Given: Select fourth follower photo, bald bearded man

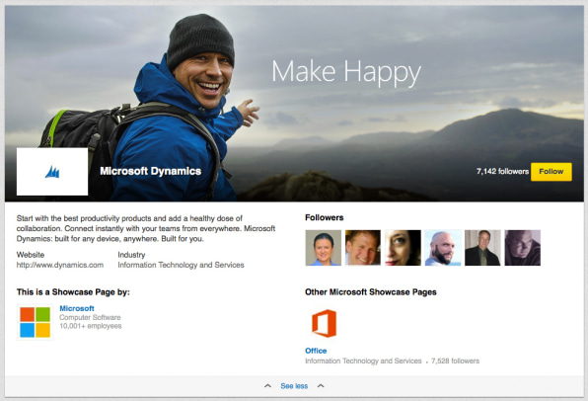Looking at the screenshot, I should pos(443,248).
